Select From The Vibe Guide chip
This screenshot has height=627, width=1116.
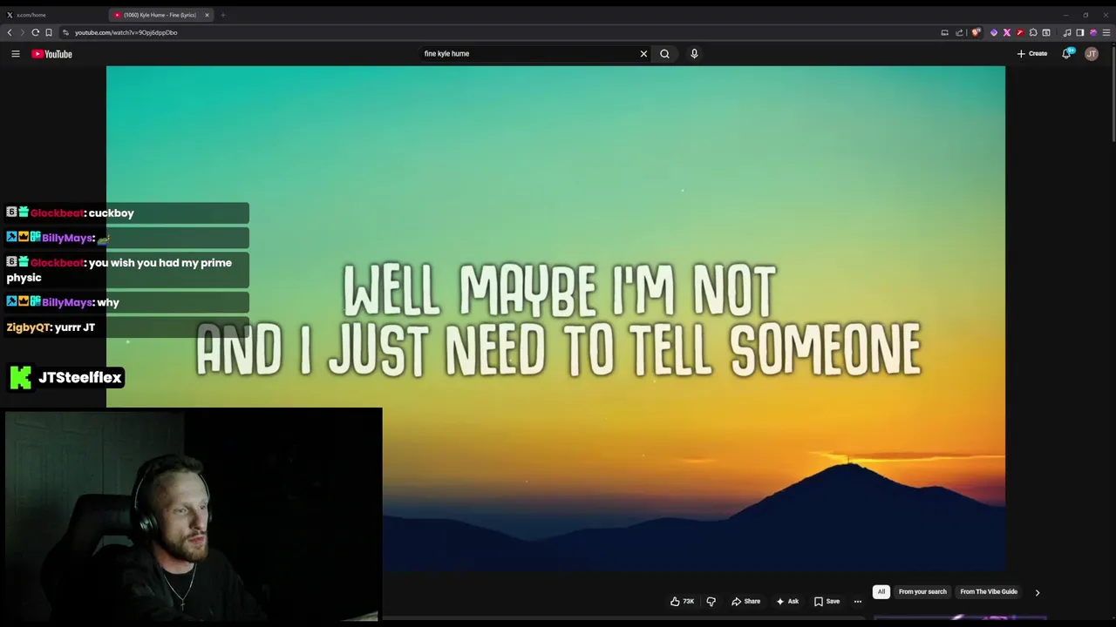[x=989, y=592]
